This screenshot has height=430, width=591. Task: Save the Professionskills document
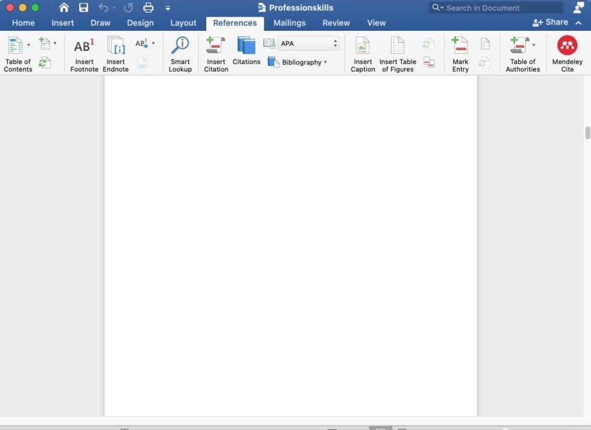pyautogui.click(x=83, y=7)
